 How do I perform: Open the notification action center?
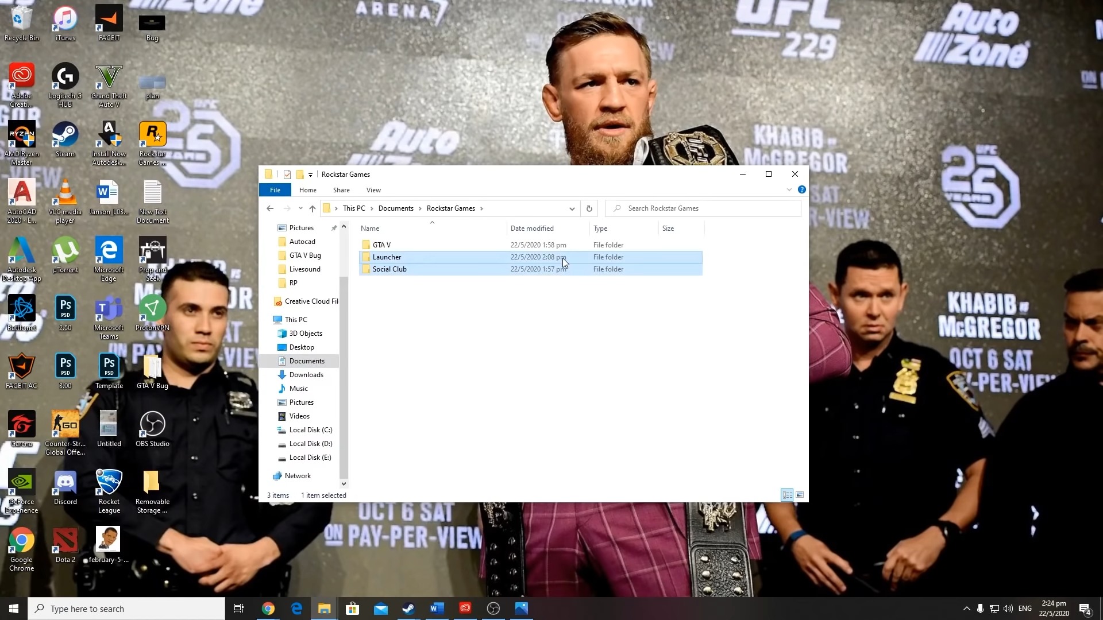(1085, 609)
